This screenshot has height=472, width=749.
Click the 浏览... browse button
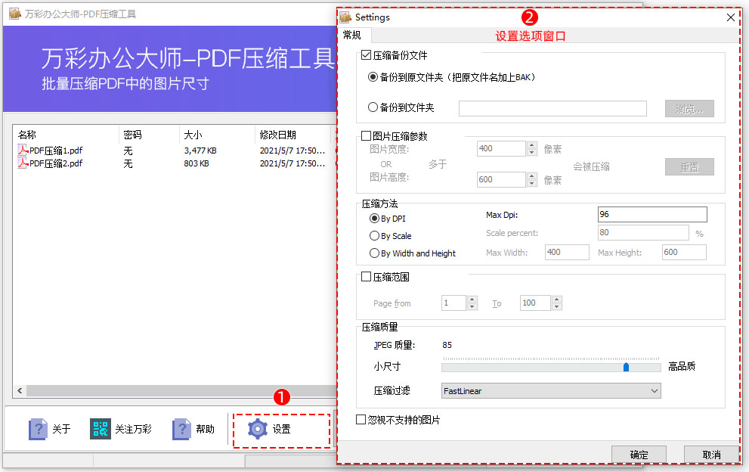pyautogui.click(x=689, y=109)
